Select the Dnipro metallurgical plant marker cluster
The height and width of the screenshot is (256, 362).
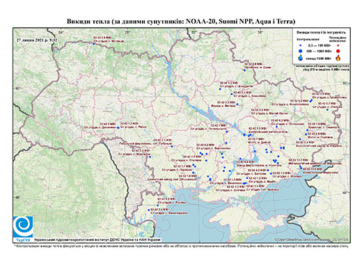click(x=247, y=135)
